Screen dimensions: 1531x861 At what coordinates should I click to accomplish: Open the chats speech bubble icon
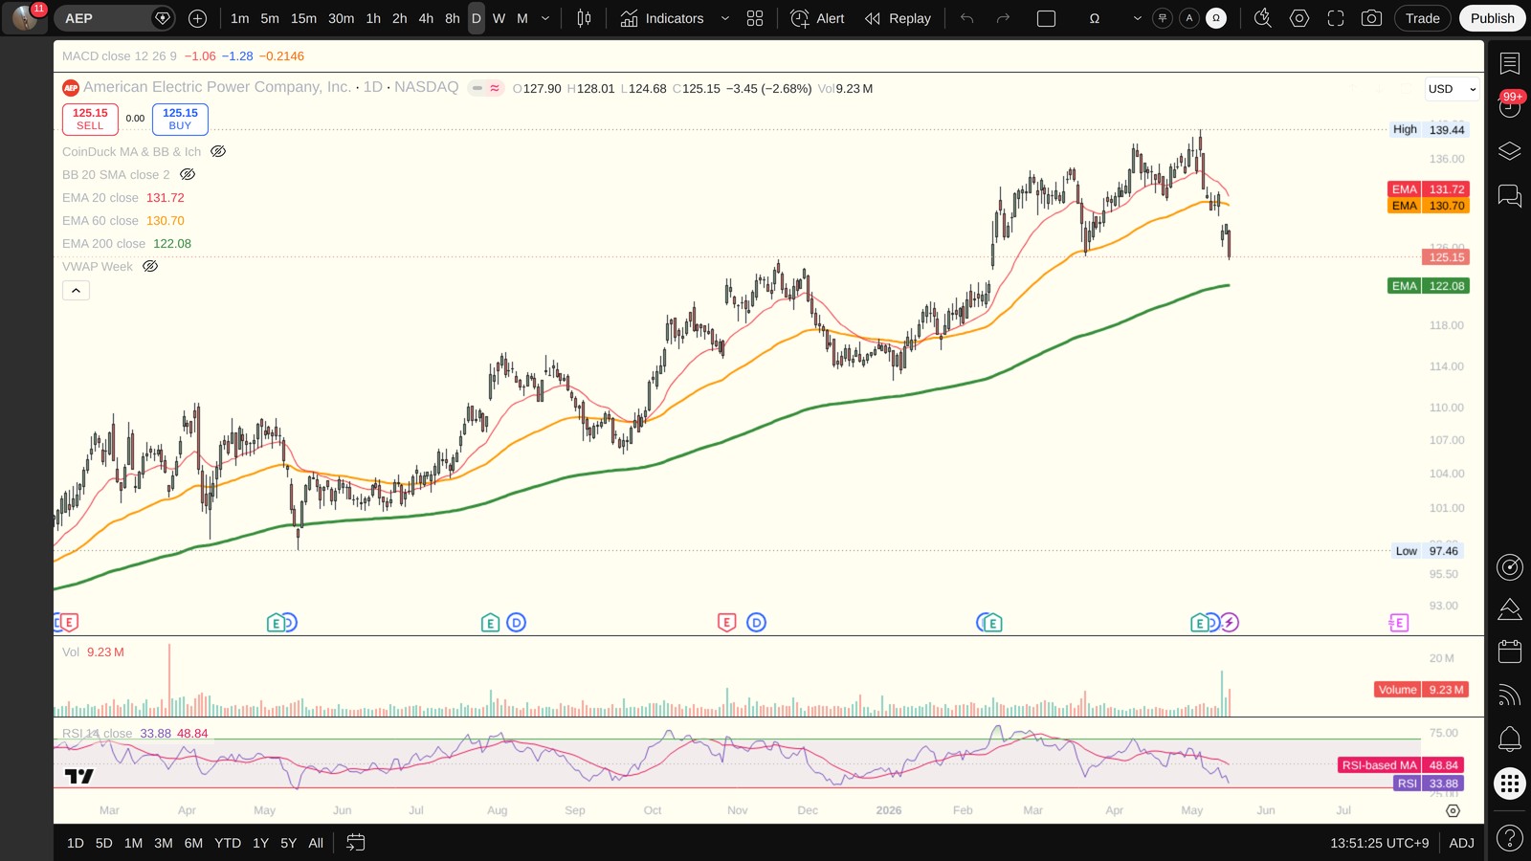pyautogui.click(x=1510, y=196)
